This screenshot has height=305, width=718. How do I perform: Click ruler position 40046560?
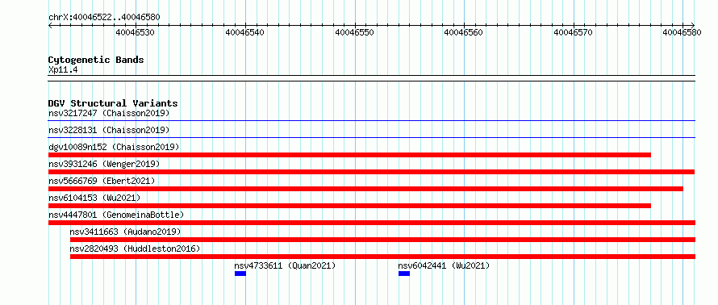pos(464,32)
